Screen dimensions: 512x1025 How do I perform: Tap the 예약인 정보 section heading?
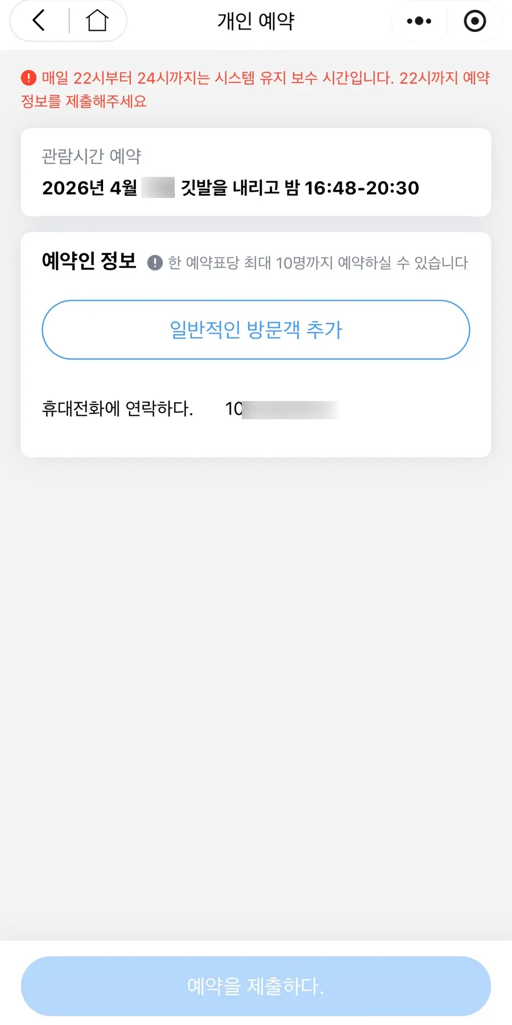click(x=89, y=261)
